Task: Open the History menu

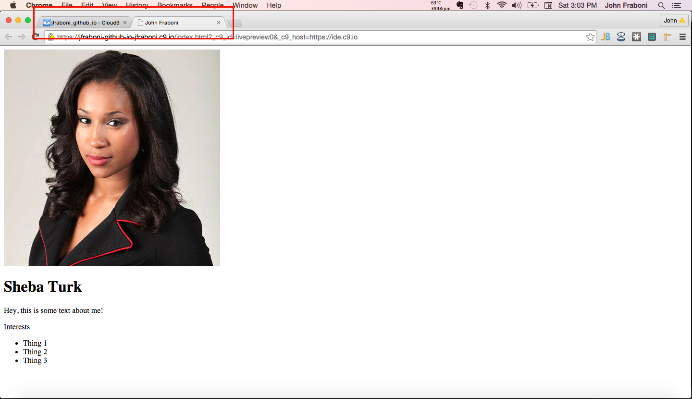Action: click(x=137, y=5)
